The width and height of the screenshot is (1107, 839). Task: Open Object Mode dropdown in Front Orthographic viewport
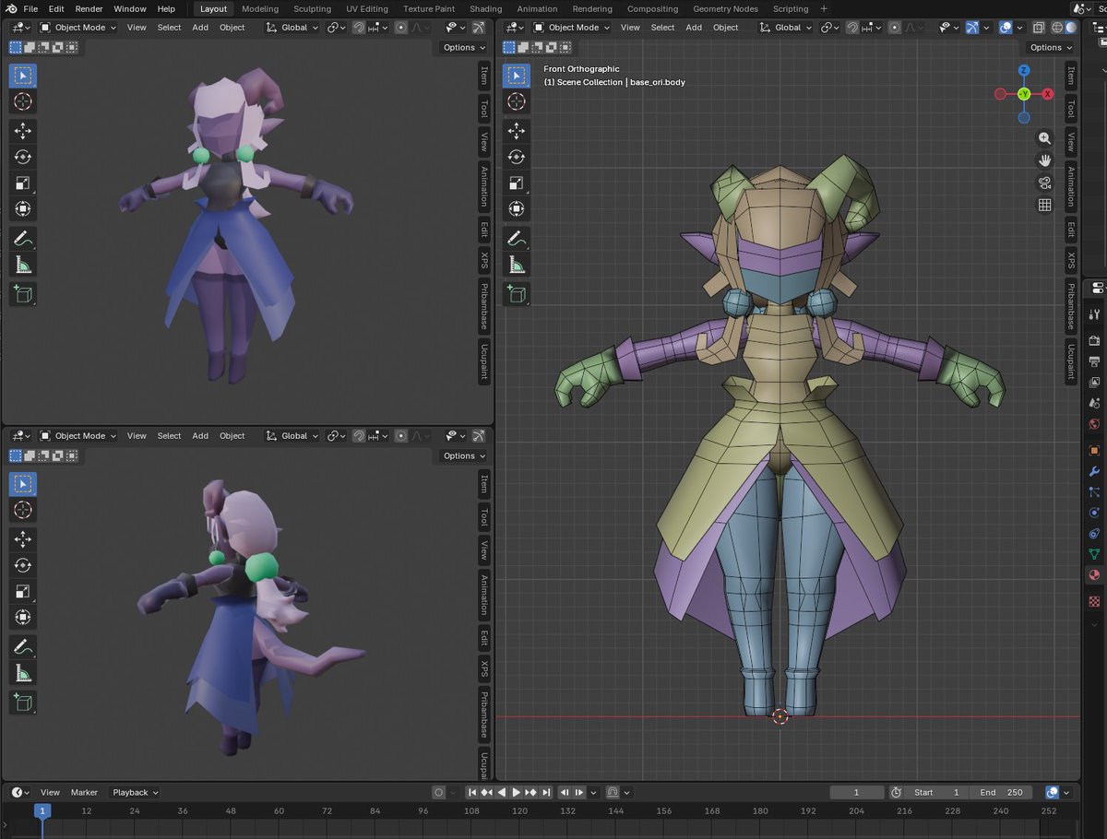571,28
